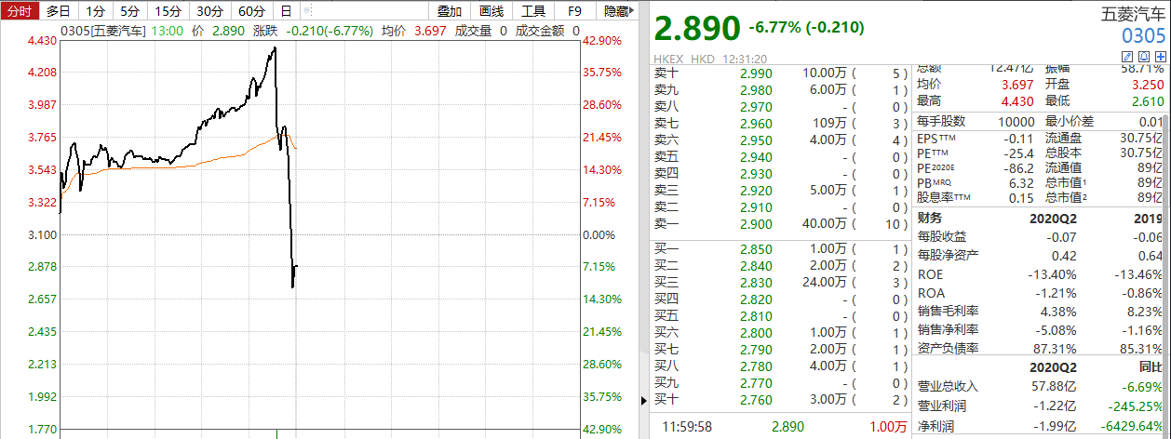Click the 11:59:58 last trade tick row

tap(780, 425)
